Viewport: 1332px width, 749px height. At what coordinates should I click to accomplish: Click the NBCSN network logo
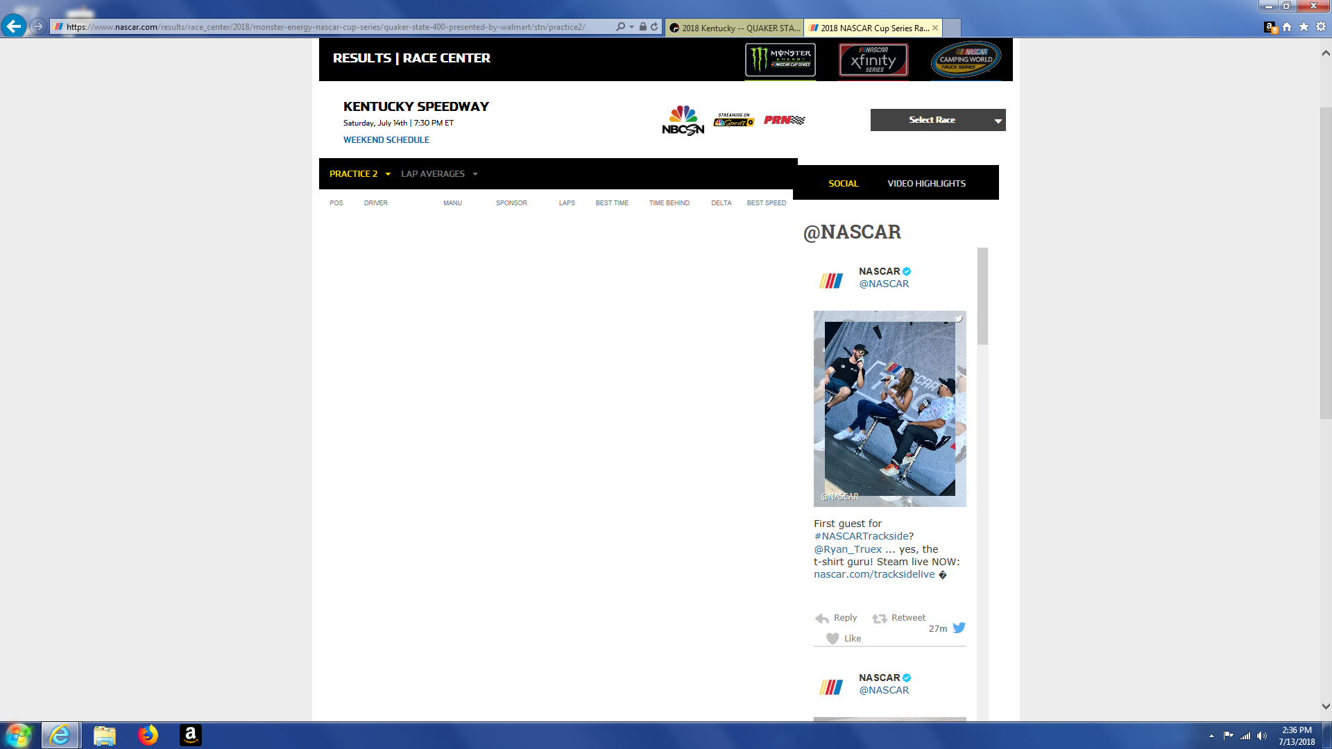point(683,121)
